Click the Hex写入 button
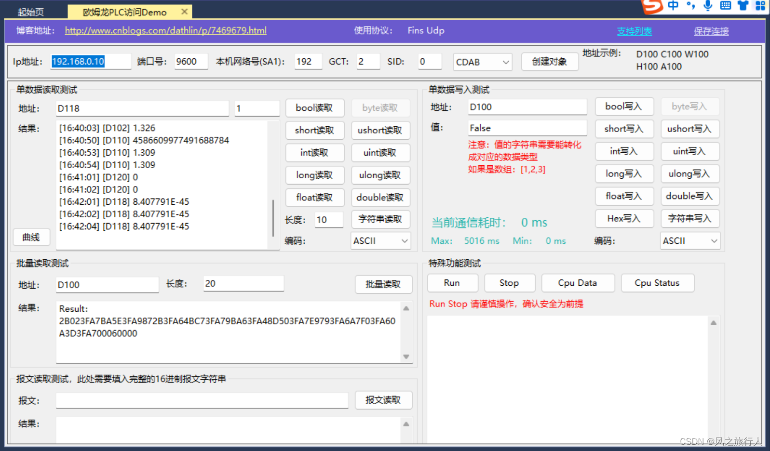The image size is (770, 451). tap(624, 218)
